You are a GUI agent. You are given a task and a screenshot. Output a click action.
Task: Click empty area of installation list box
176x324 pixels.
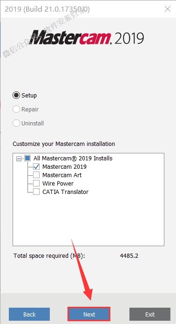(x=88, y=220)
